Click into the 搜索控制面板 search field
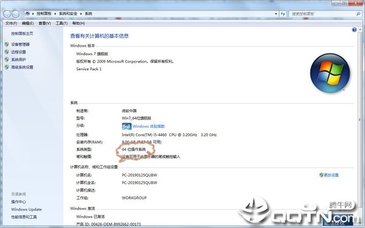This screenshot has width=365, height=228. point(322,14)
